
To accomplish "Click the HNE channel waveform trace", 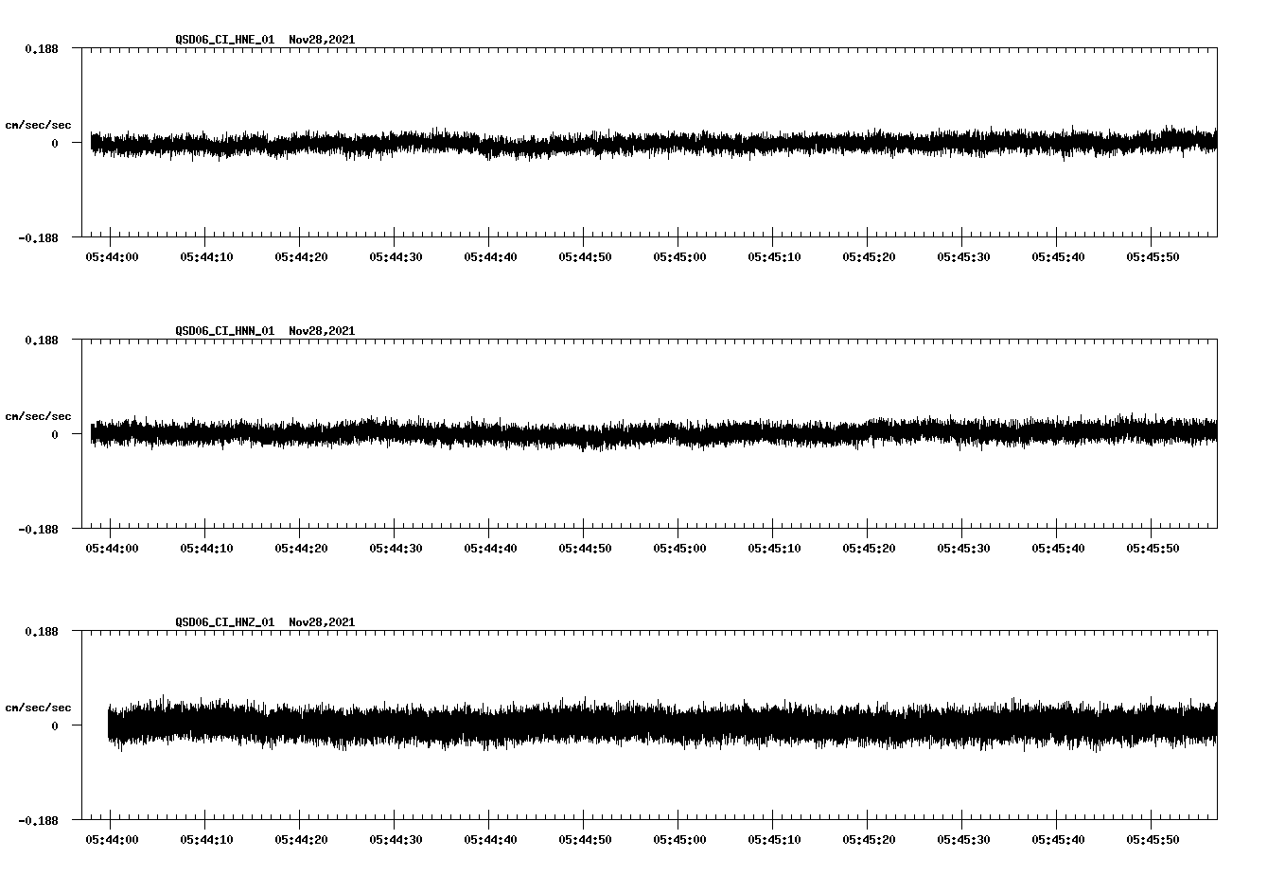I will (x=654, y=144).
